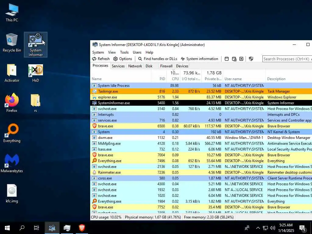Select the Taskmgr.exe process row
Viewport: 312px width, 234px height.
tap(201, 91)
